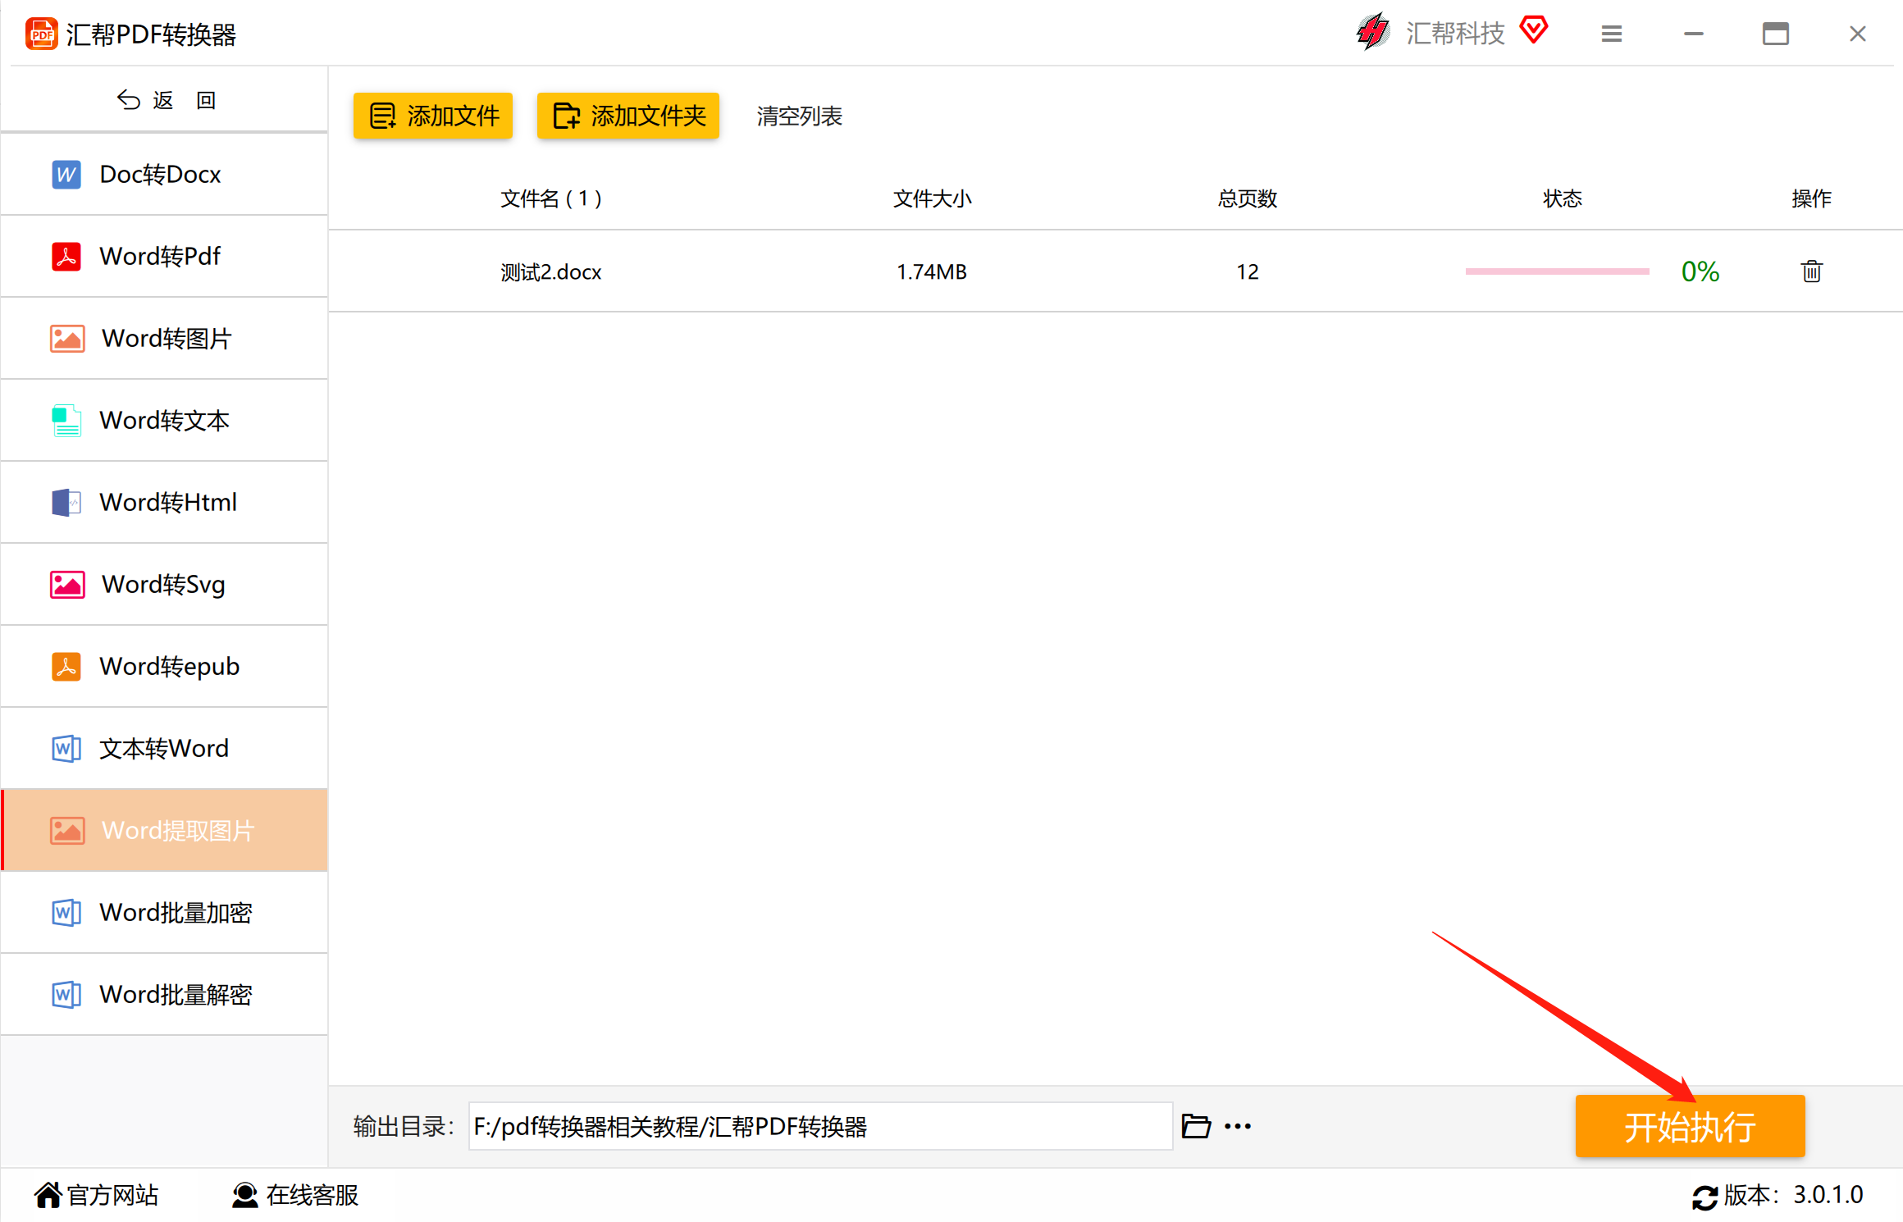Choose Word转文本 from the sidebar
Viewport: 1903px width, 1222px height.
point(165,421)
